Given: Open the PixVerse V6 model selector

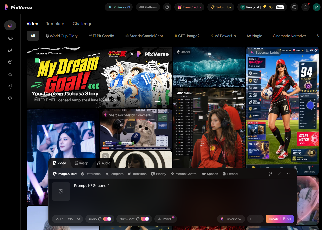Looking at the screenshot, I should [x=231, y=219].
